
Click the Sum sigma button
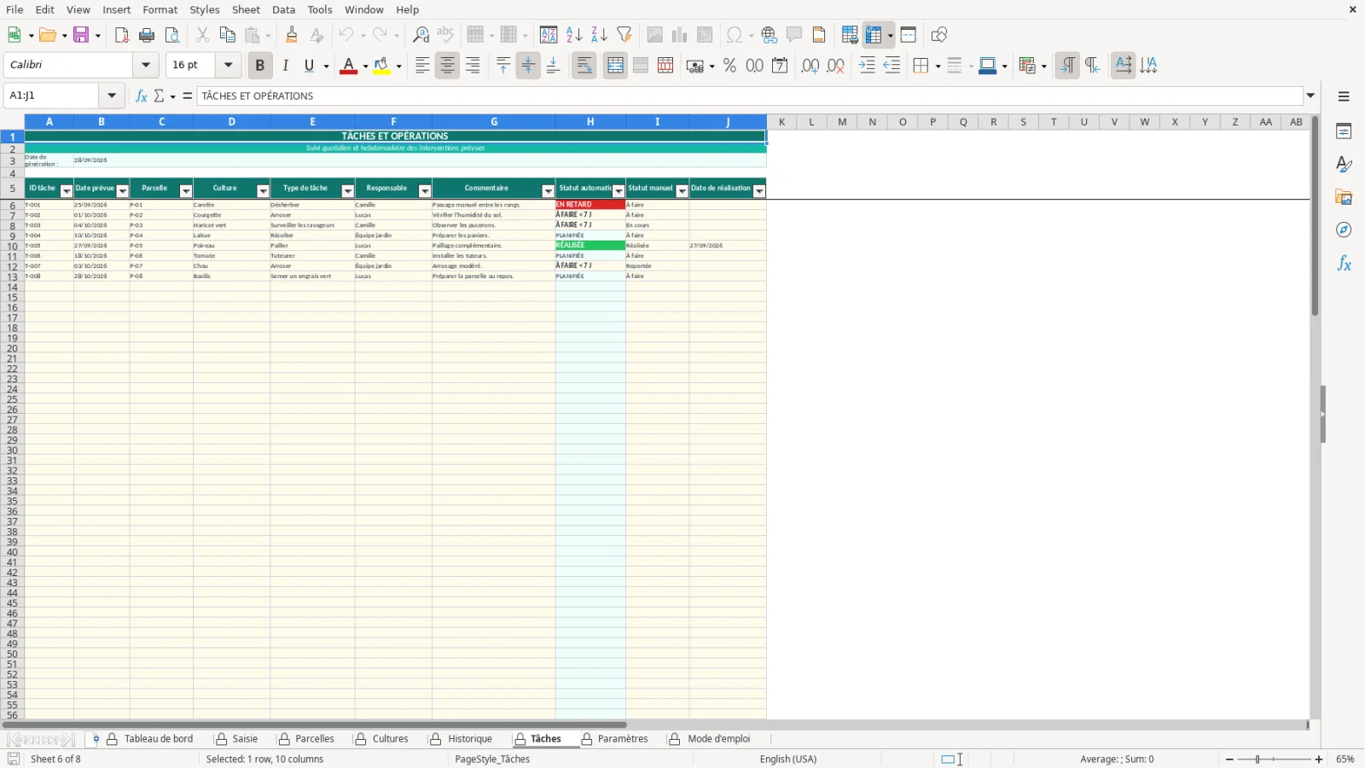click(x=160, y=96)
